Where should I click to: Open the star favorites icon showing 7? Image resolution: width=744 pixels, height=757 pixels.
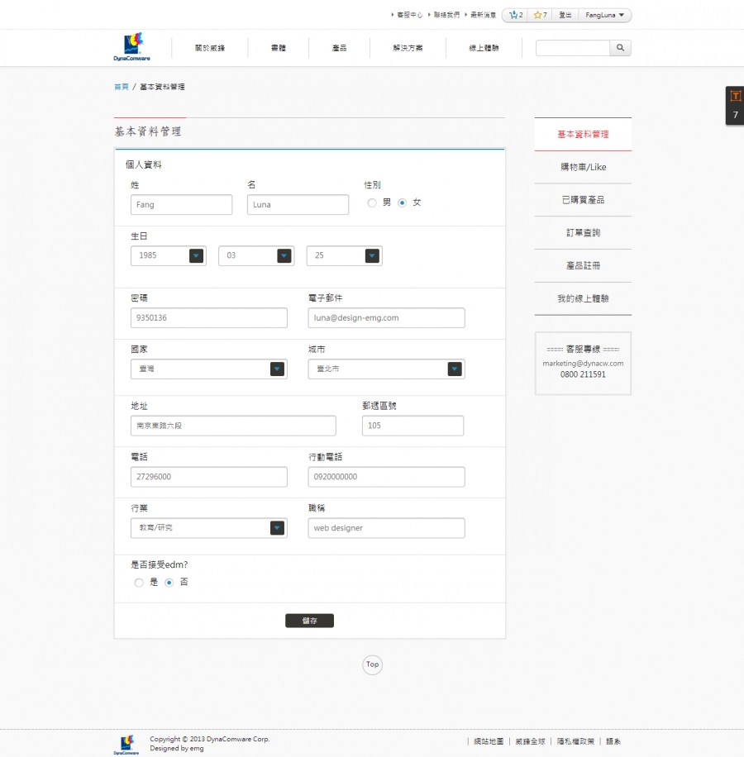click(x=538, y=15)
